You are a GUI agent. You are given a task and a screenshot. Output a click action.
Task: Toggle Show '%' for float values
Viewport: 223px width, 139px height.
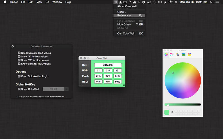click(19, 60)
